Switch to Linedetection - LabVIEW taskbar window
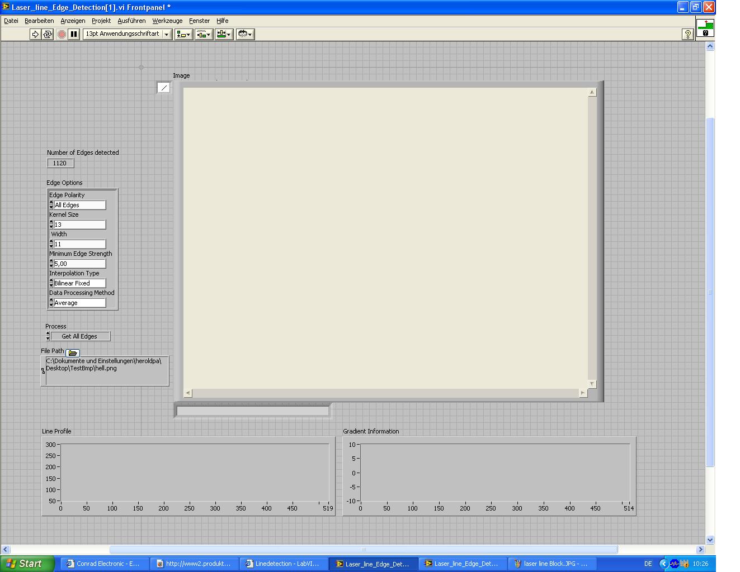 pyautogui.click(x=284, y=564)
